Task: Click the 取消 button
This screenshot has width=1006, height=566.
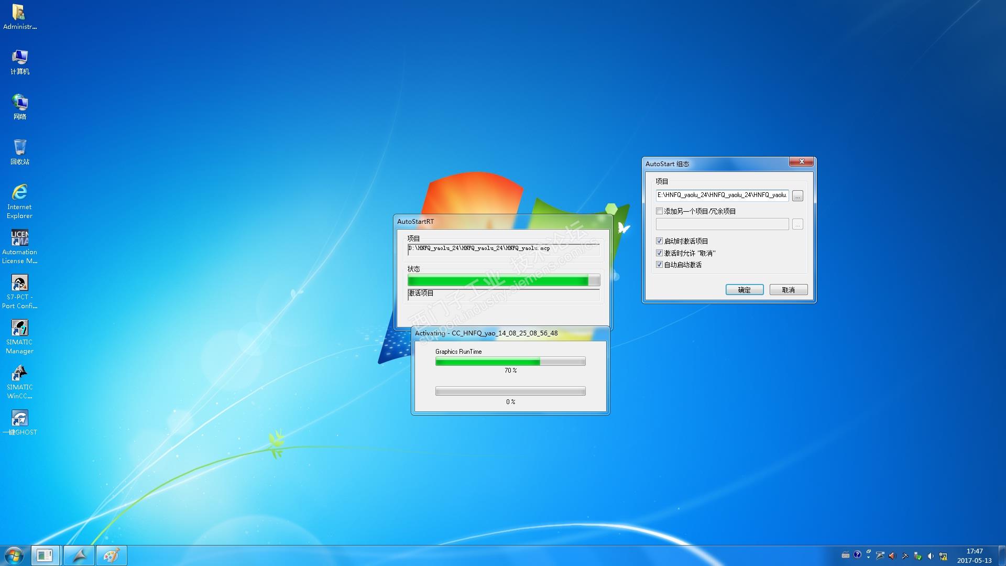Action: coord(788,290)
